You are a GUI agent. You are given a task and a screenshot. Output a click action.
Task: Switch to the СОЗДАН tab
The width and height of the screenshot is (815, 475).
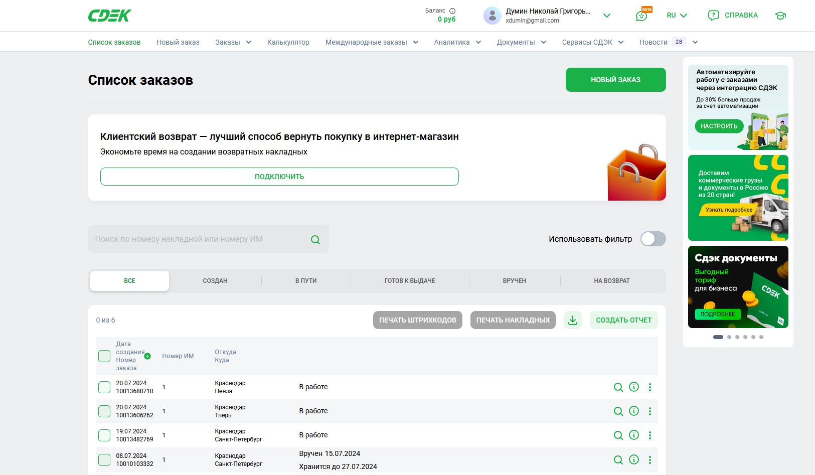point(215,281)
